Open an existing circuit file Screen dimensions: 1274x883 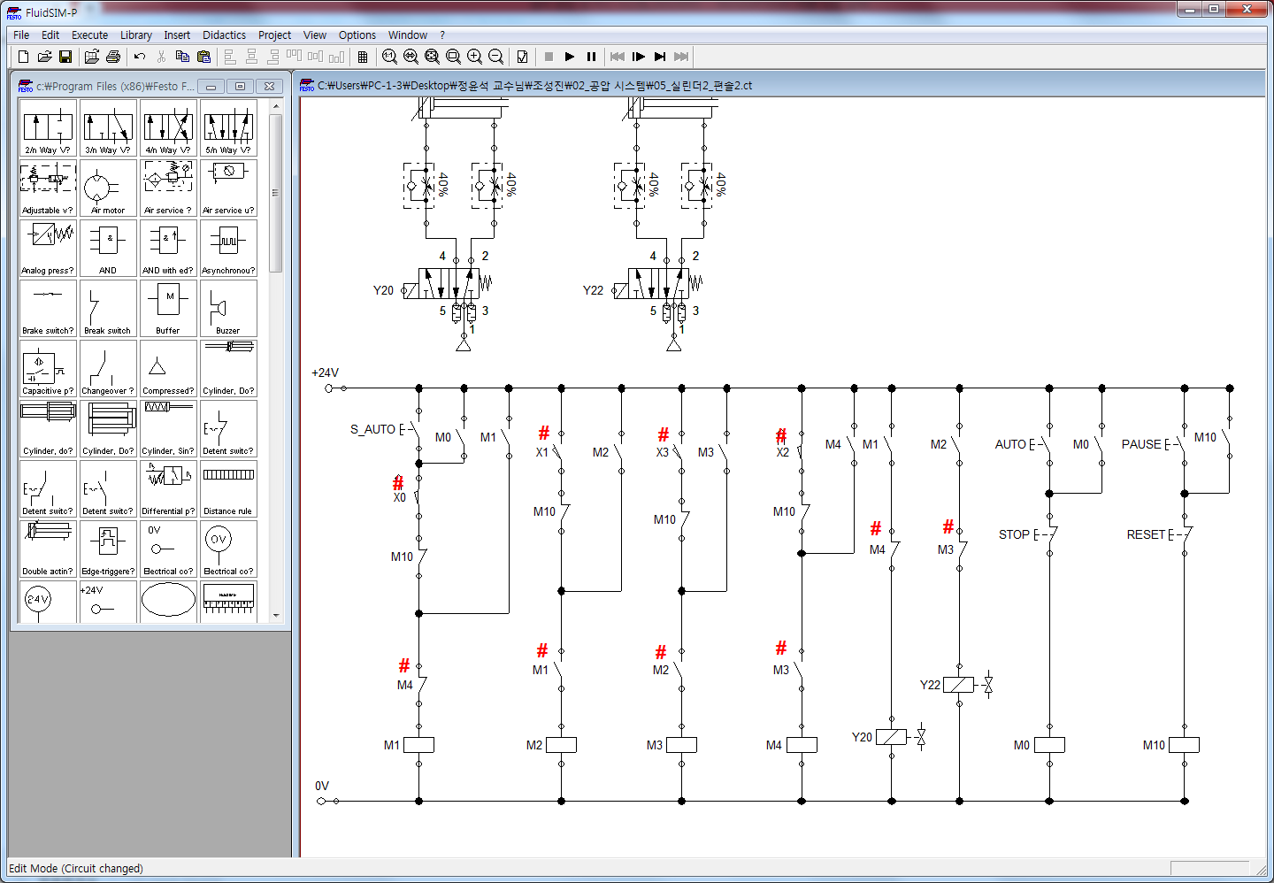(44, 57)
